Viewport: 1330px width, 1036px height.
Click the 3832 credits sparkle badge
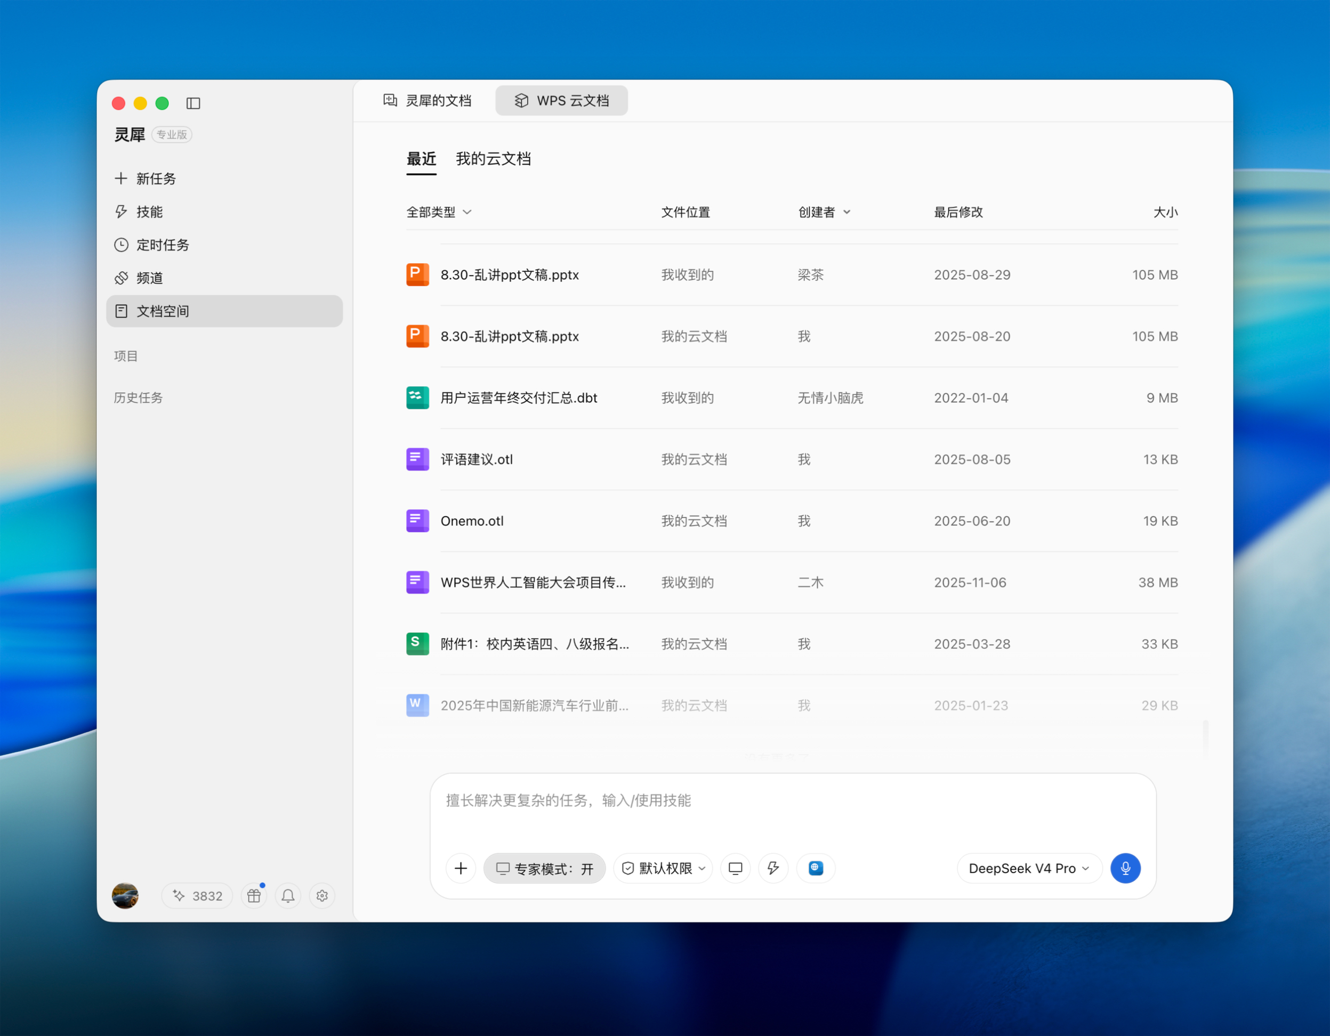pyautogui.click(x=197, y=895)
